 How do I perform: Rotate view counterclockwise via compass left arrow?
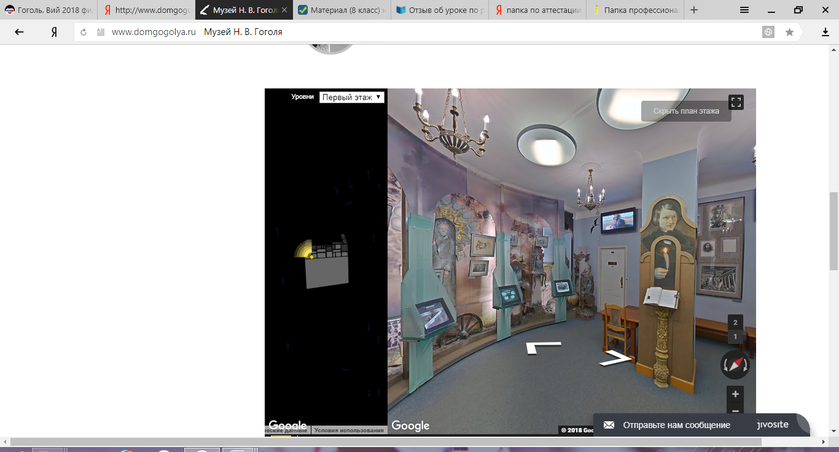pyautogui.click(x=725, y=365)
